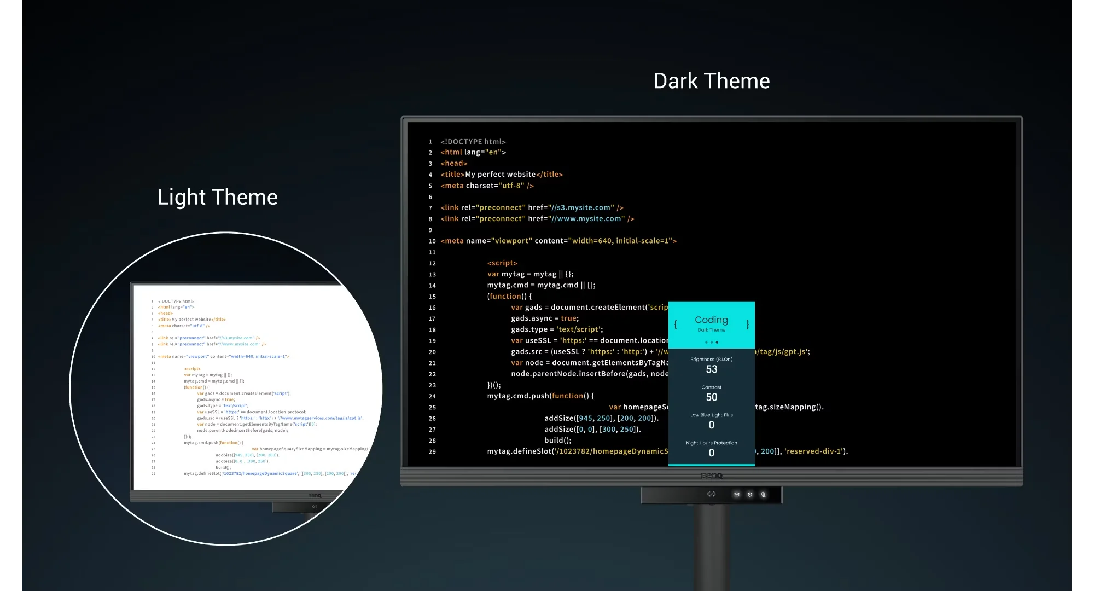This screenshot has width=1094, height=591.
Task: Click the brightness value 53
Action: 712,369
